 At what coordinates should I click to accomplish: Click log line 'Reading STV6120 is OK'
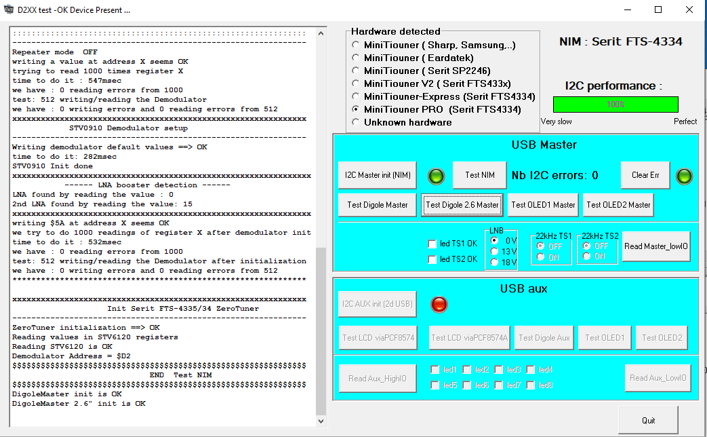(x=62, y=346)
